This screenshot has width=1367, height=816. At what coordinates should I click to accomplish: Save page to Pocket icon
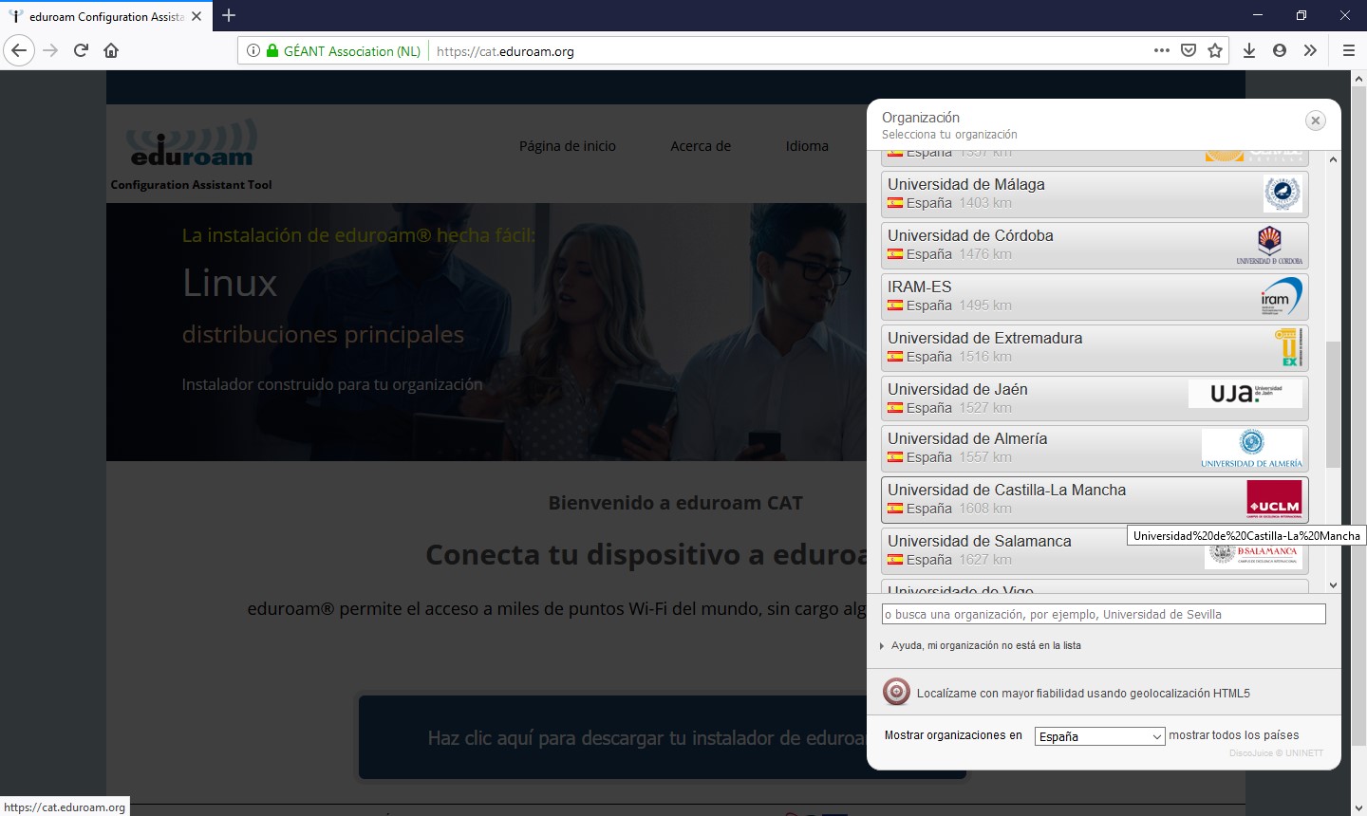[x=1189, y=50]
